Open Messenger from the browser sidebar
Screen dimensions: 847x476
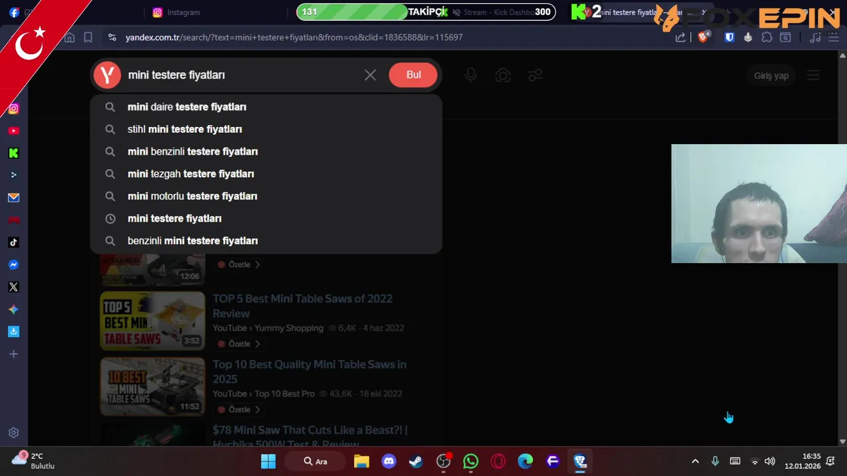13,264
